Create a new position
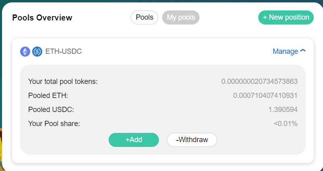 [x=286, y=18]
